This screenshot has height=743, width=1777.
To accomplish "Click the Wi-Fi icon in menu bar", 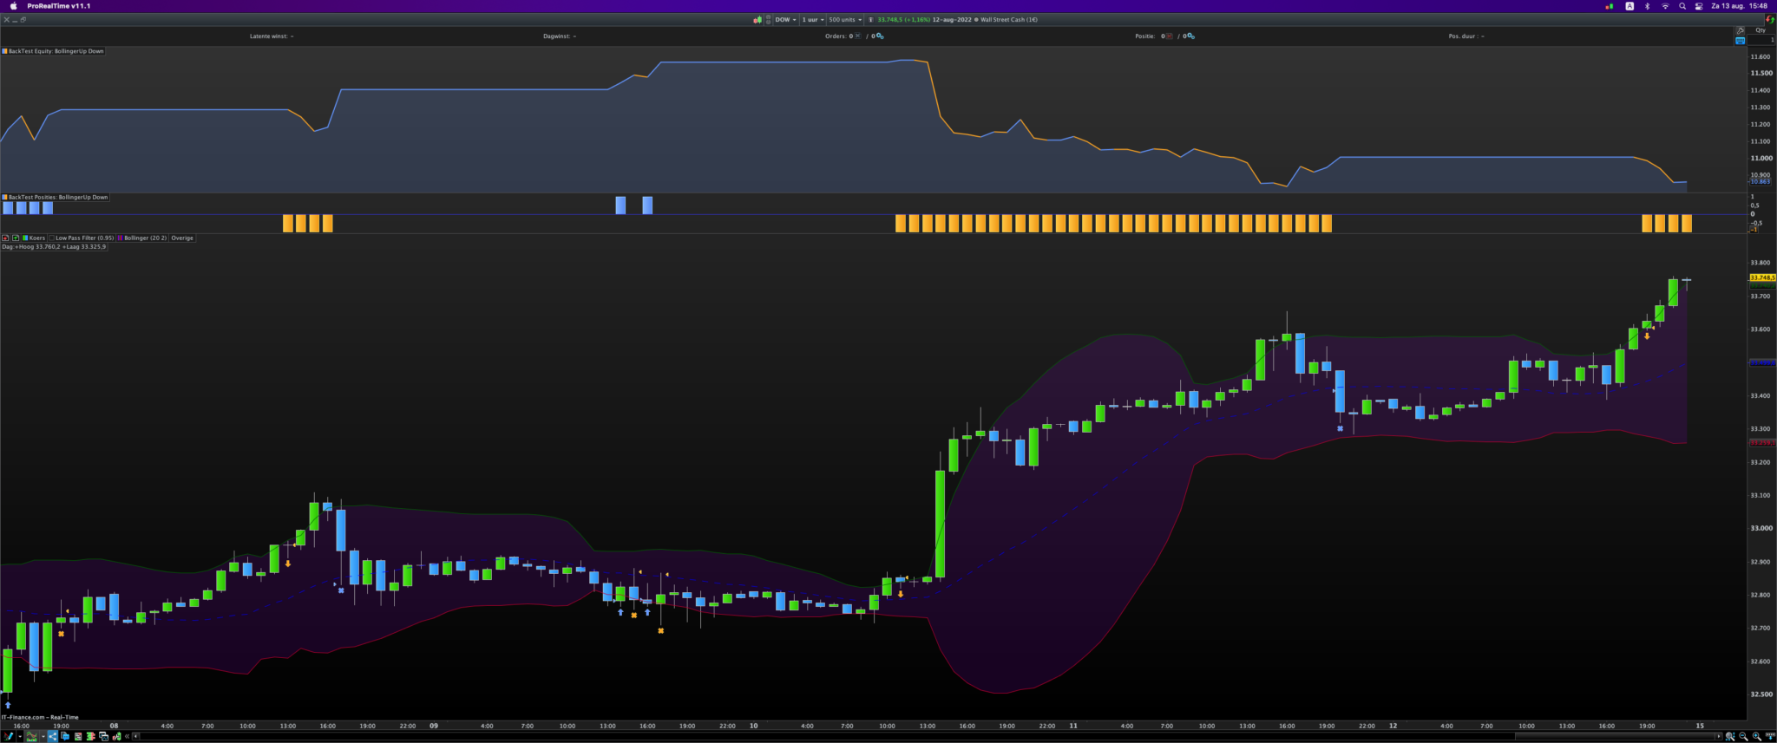I will 1665,6.
